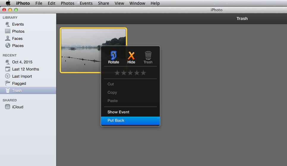Open the View menu in the menu bar
This screenshot has height=166, width=287.
[x=119, y=3]
